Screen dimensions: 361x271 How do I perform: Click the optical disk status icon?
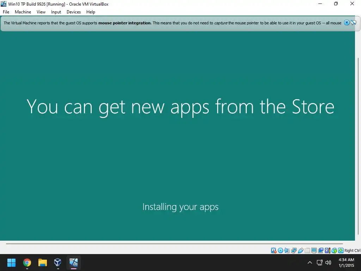click(280, 251)
